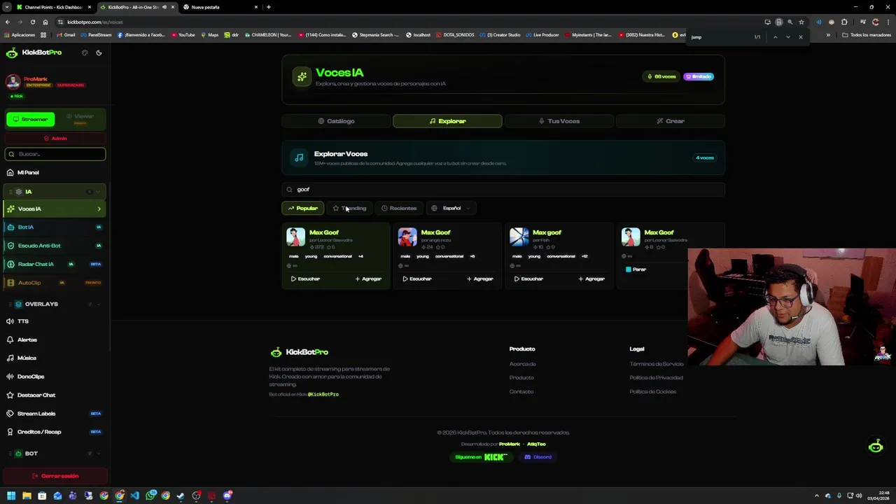
Task: Open Stream Labels in the sidebar
Action: point(55,414)
